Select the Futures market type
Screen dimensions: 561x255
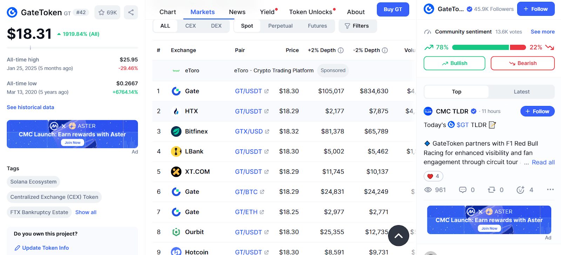coord(317,26)
